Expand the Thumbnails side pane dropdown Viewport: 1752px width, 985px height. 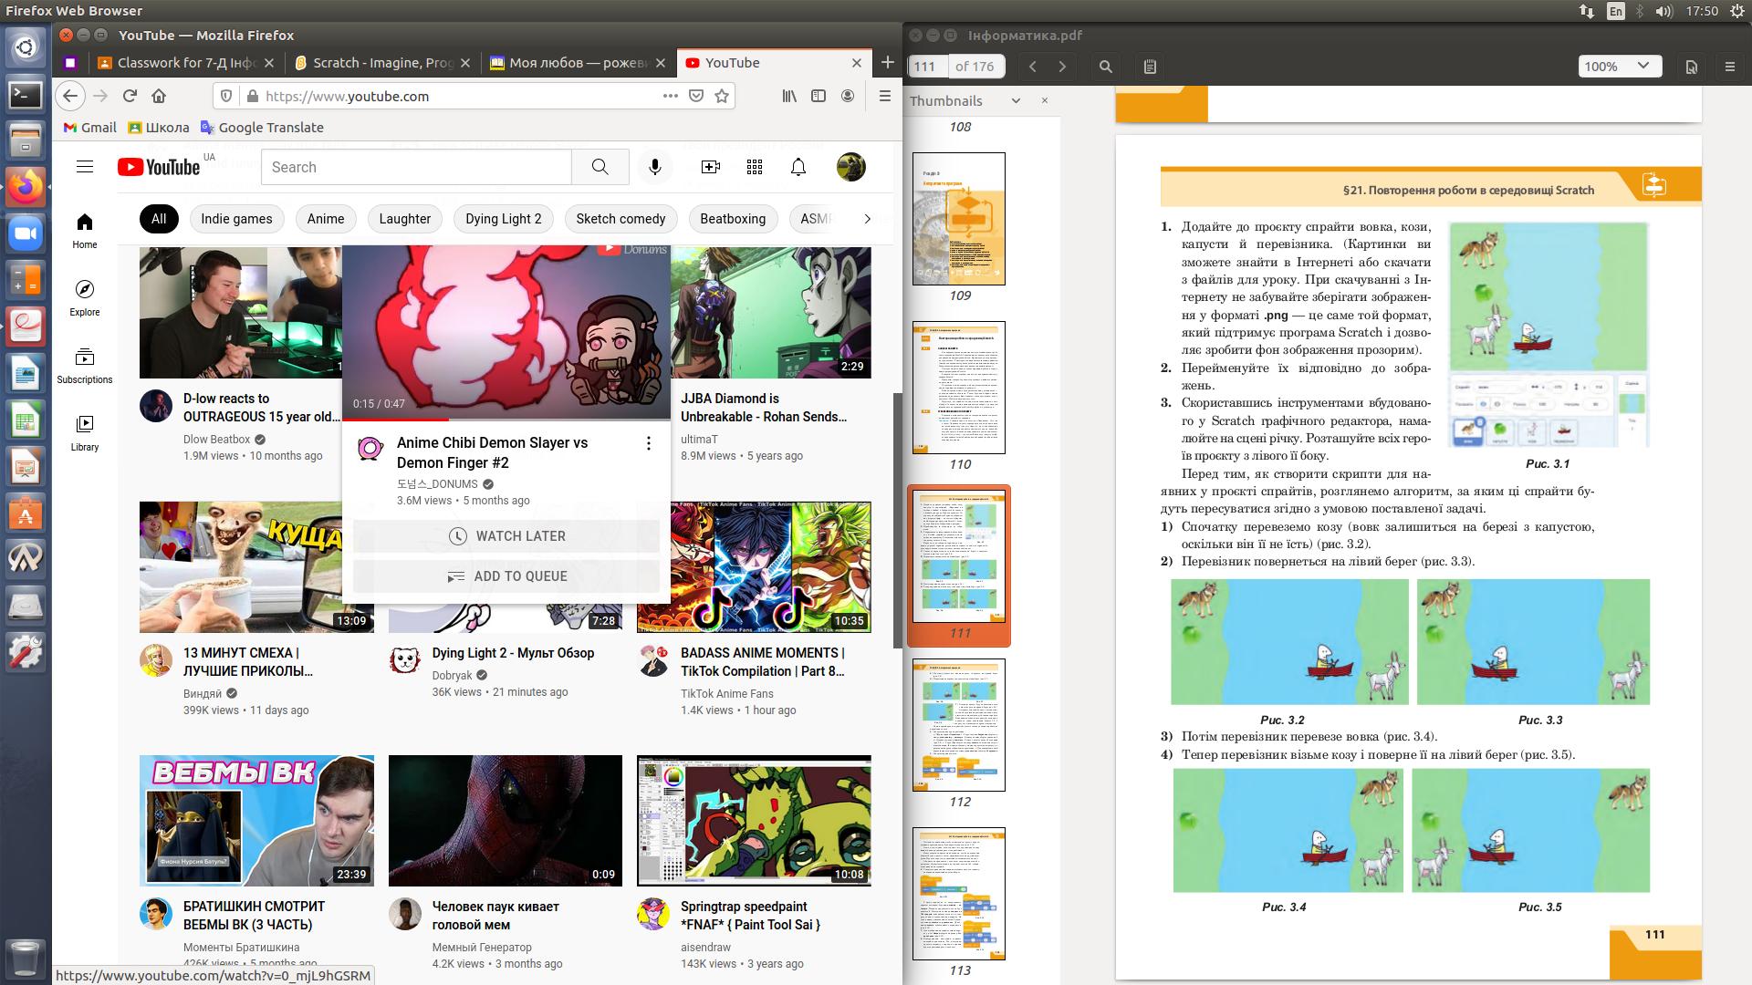pos(1016,101)
